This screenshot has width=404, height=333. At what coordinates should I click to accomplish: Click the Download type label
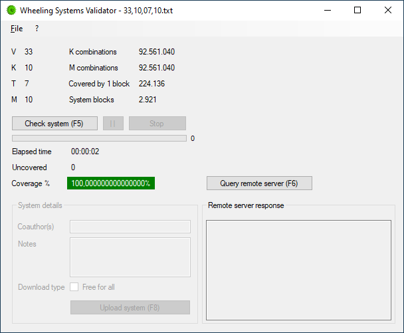[41, 287]
